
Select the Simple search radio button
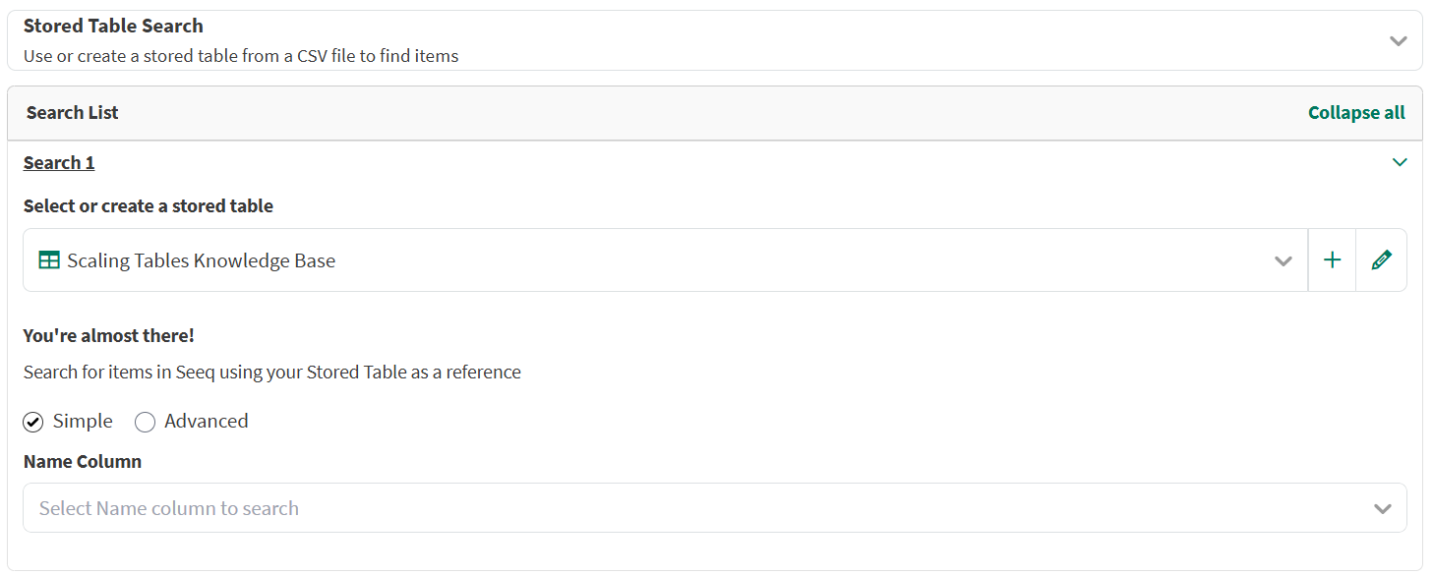(33, 423)
